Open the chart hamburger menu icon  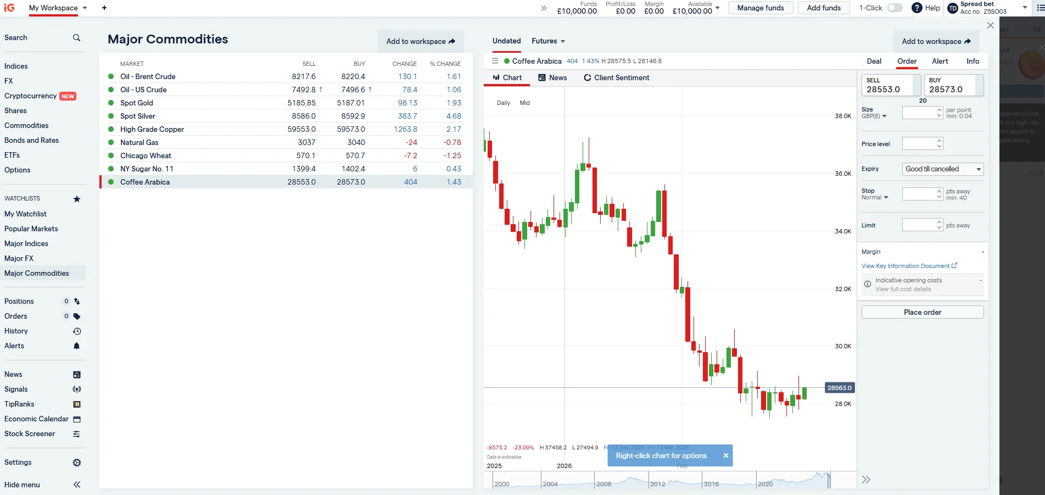(495, 61)
